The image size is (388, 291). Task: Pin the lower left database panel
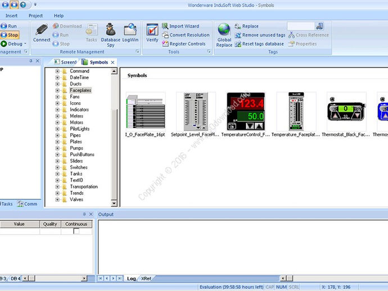pos(84,214)
